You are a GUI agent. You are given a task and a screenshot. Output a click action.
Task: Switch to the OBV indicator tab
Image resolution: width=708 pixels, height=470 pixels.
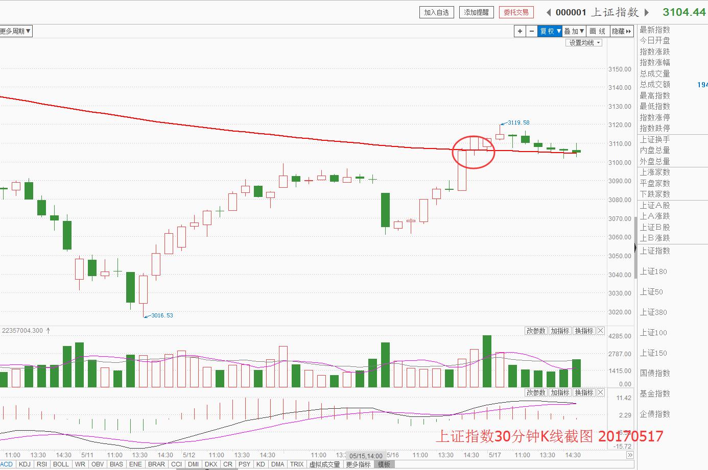98,464
